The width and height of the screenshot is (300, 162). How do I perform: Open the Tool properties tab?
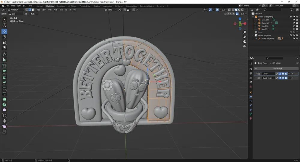coord(250,64)
